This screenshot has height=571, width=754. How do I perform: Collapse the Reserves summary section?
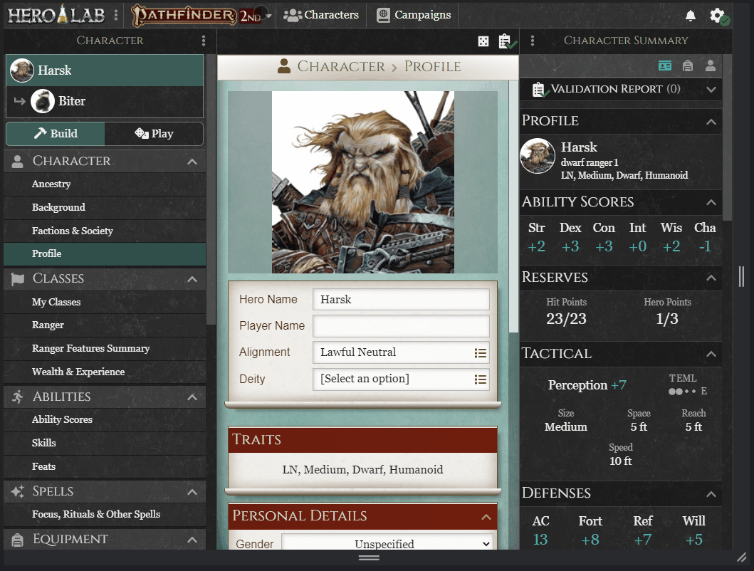tap(711, 278)
